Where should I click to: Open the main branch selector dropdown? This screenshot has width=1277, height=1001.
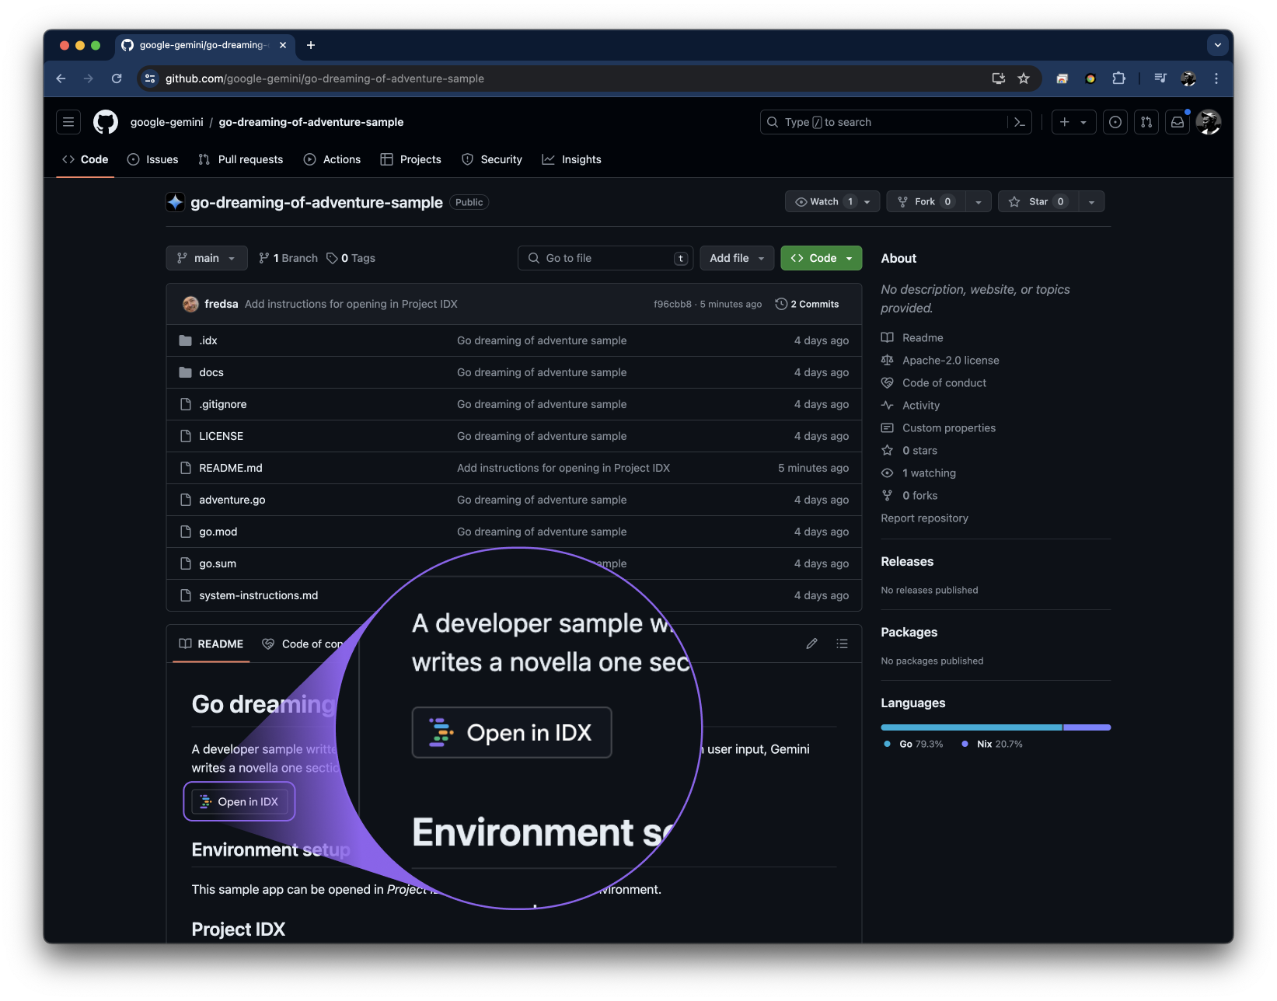click(207, 258)
